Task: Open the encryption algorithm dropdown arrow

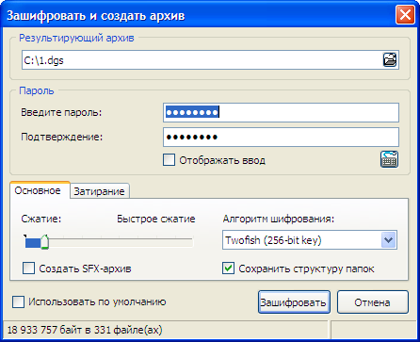Action: click(x=389, y=240)
